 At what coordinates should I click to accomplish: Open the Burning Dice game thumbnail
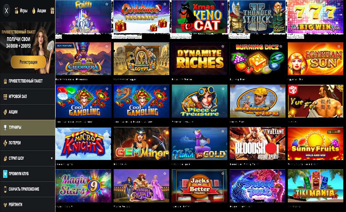click(x=258, y=59)
